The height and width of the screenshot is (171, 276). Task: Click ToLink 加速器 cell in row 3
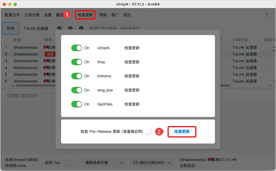pyautogui.click(x=245, y=61)
